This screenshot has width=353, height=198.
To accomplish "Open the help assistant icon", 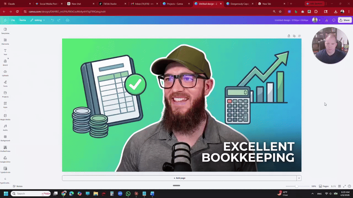I will 350,186.
